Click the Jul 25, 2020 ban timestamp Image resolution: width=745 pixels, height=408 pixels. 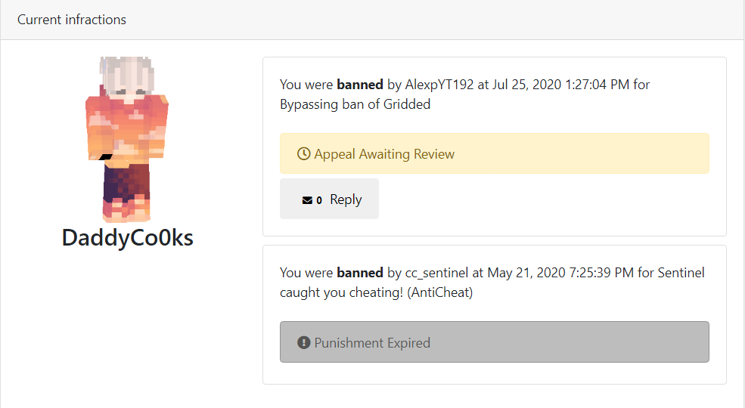point(560,85)
